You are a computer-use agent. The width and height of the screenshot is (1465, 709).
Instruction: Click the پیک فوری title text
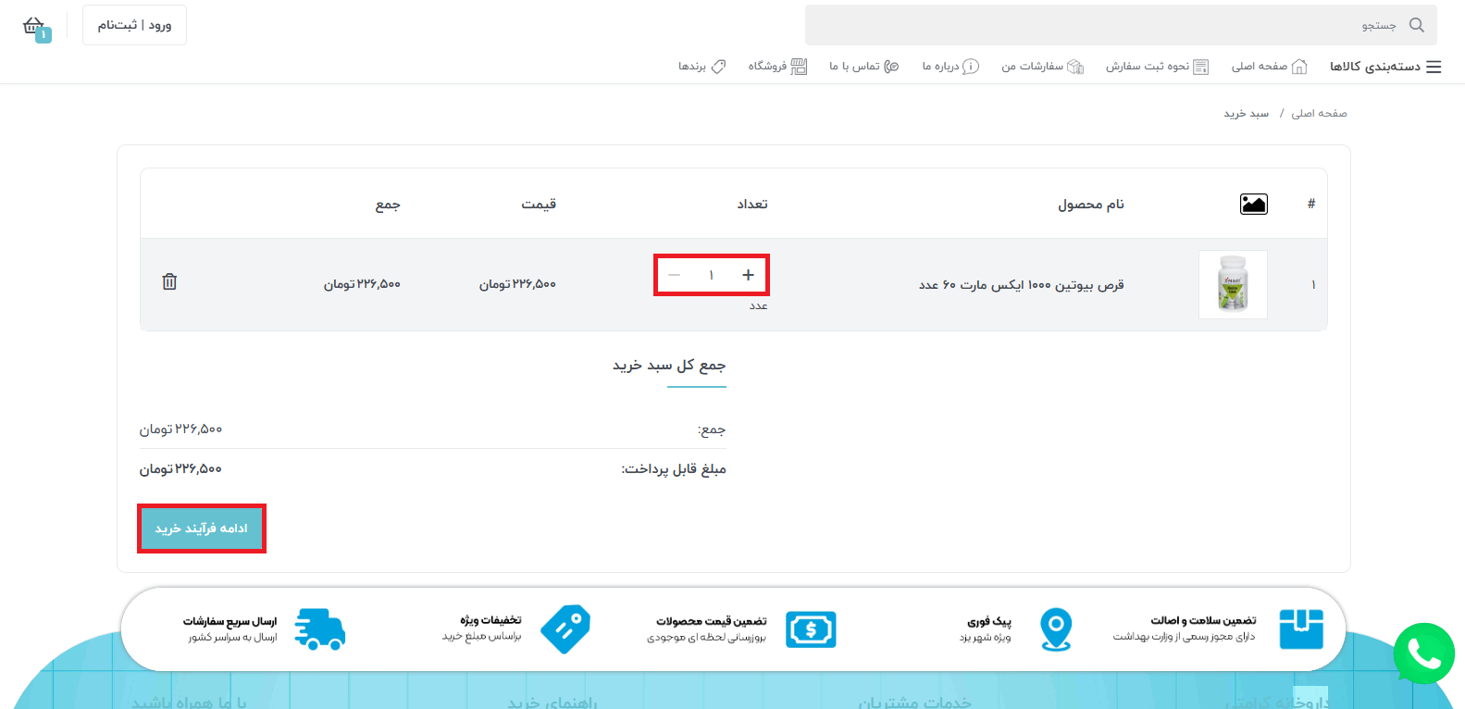989,621
